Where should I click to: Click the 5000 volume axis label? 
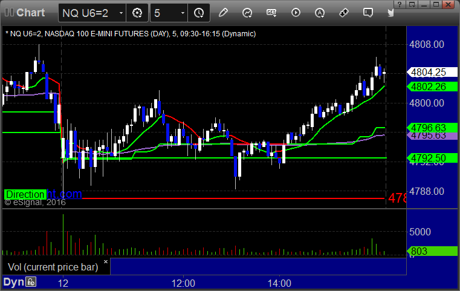[x=420, y=232]
